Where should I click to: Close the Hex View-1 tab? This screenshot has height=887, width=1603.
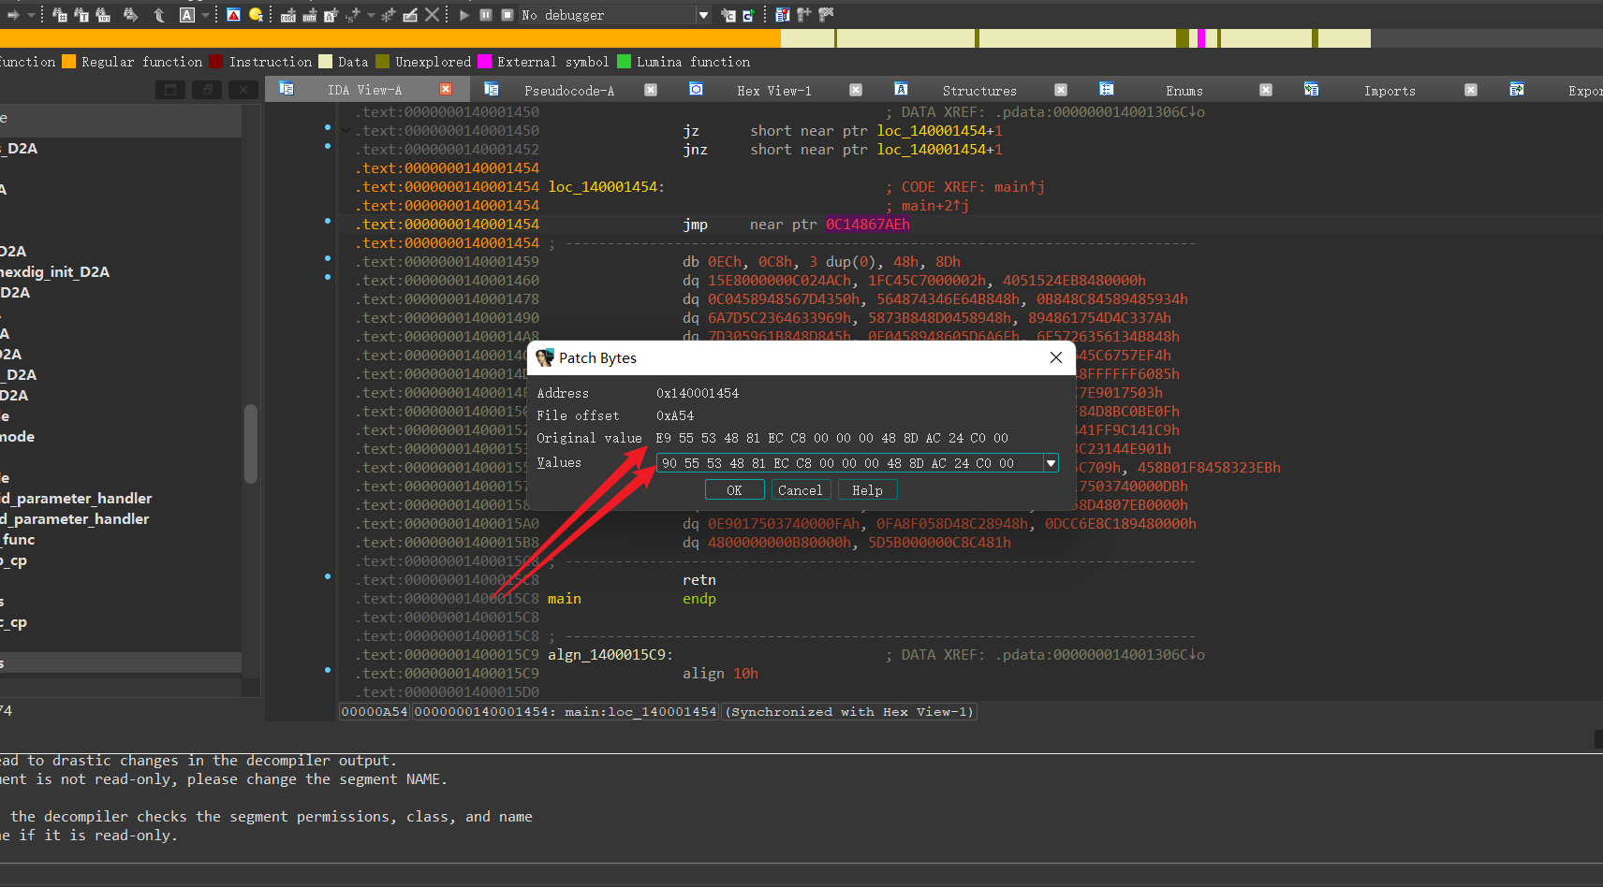click(856, 90)
